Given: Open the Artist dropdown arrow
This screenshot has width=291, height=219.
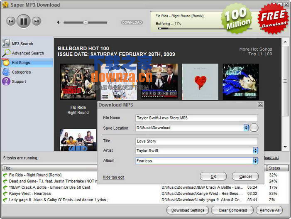Looking at the screenshot, I should pyautogui.click(x=256, y=151).
